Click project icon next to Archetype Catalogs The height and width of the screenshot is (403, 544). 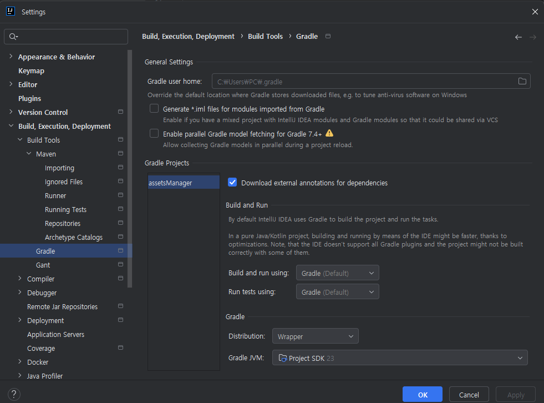tap(120, 237)
